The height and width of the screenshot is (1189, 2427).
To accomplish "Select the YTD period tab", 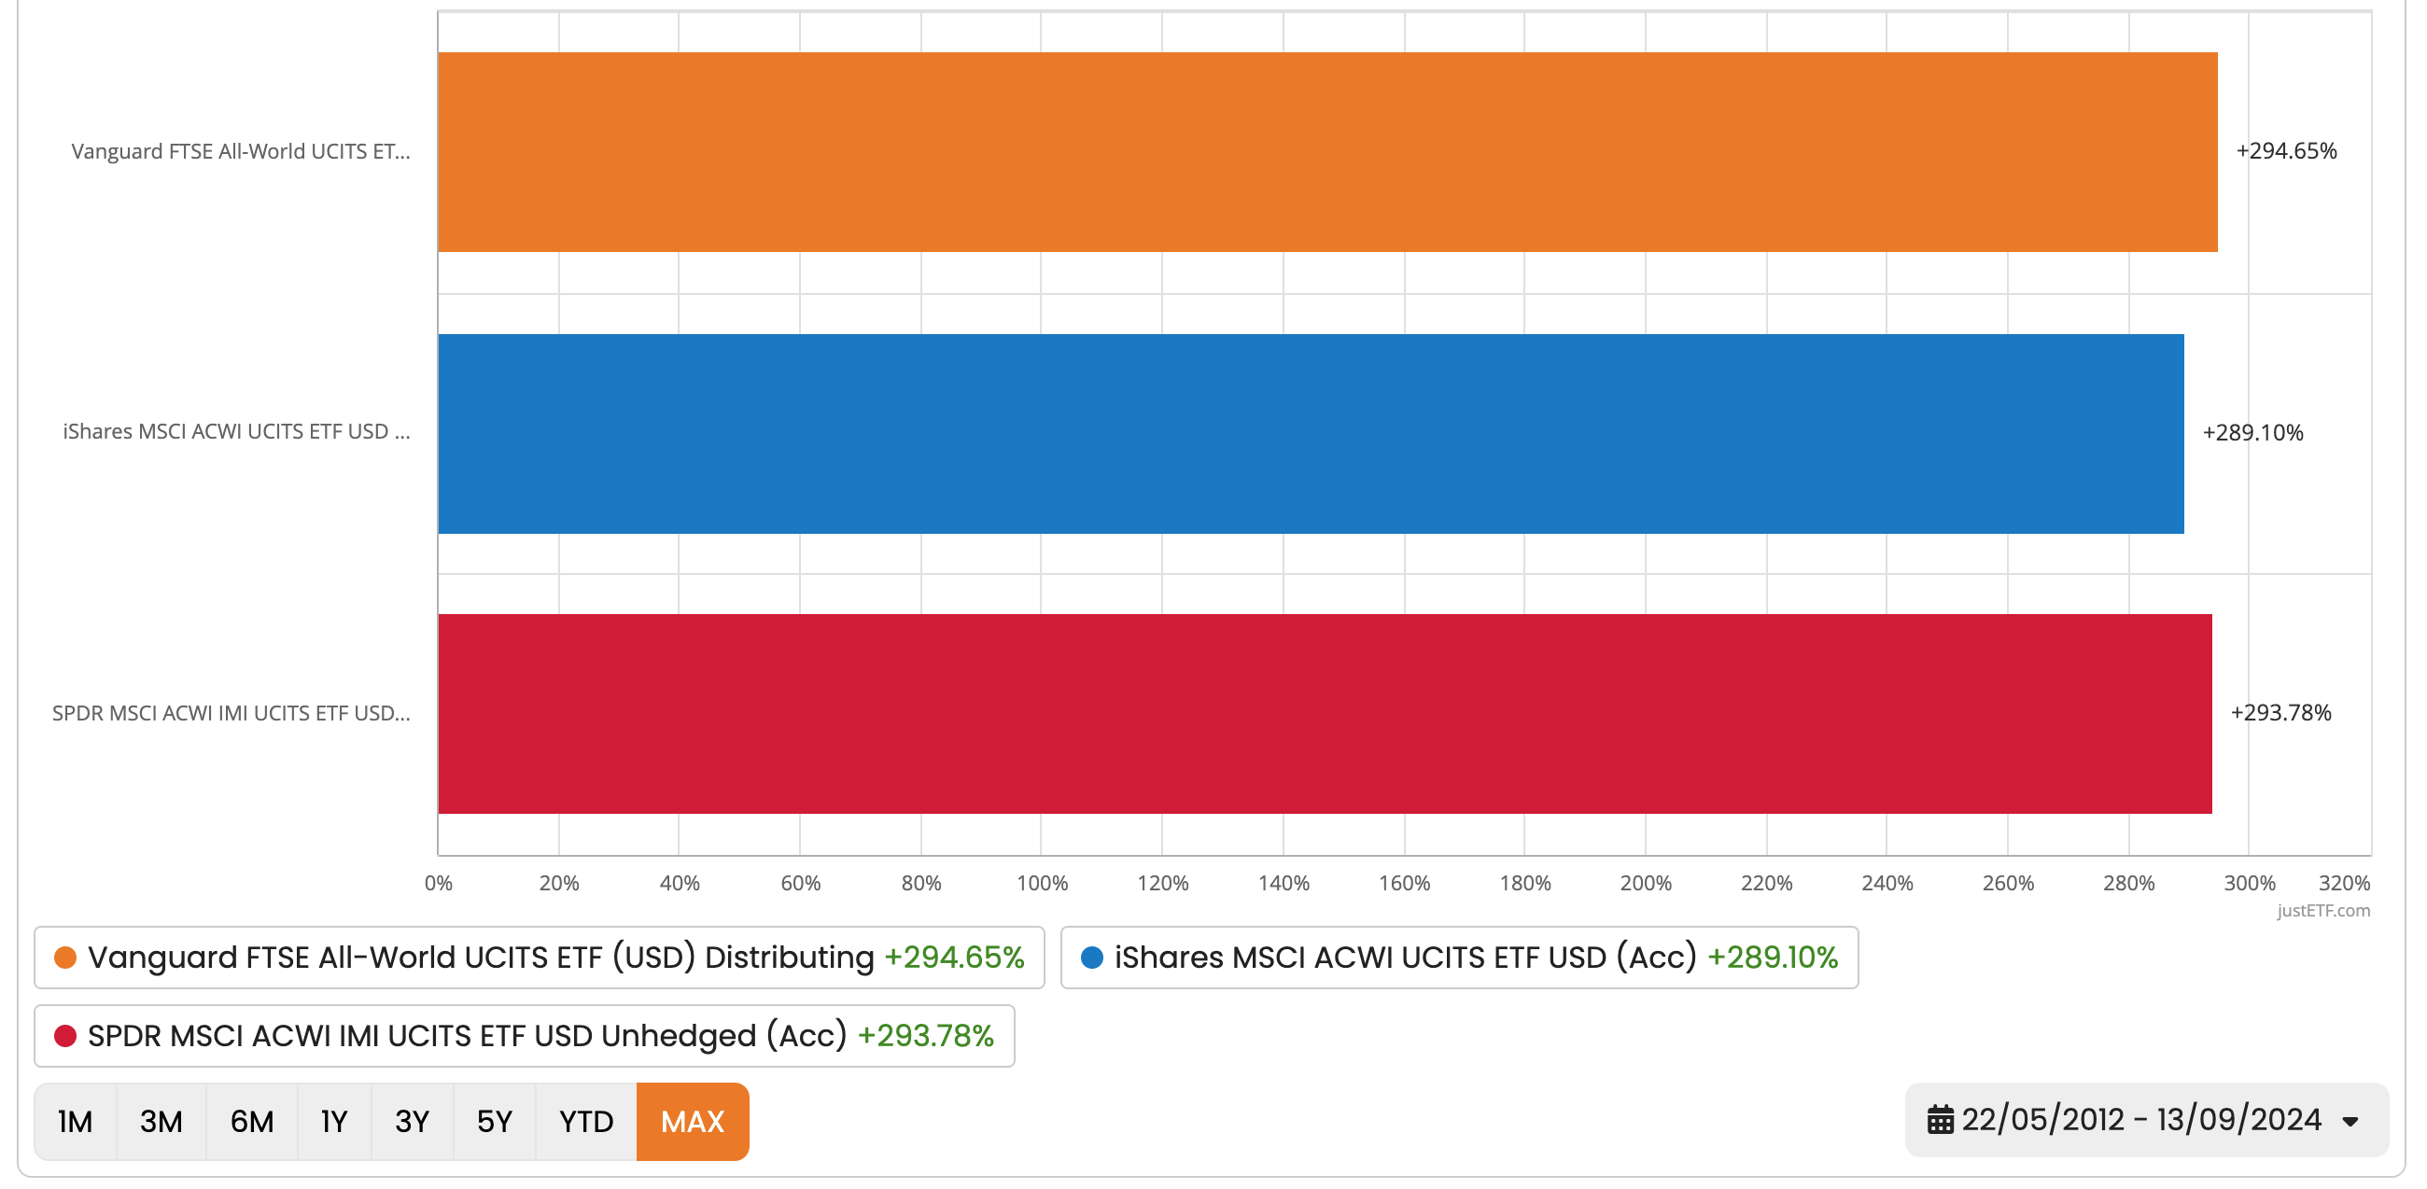I will (x=585, y=1121).
